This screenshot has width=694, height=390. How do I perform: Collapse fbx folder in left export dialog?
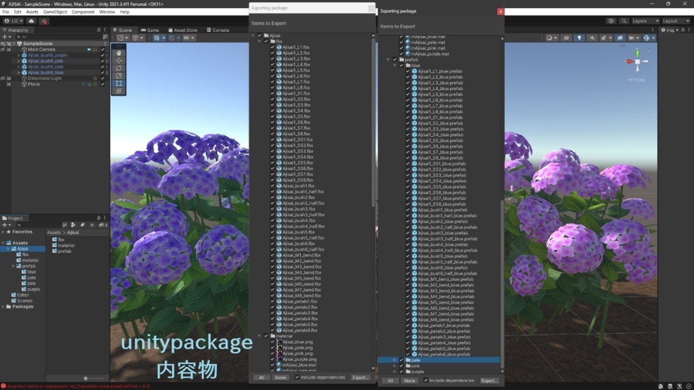coord(260,41)
